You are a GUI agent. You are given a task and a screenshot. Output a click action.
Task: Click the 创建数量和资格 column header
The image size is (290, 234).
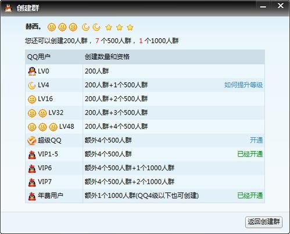coord(107,57)
